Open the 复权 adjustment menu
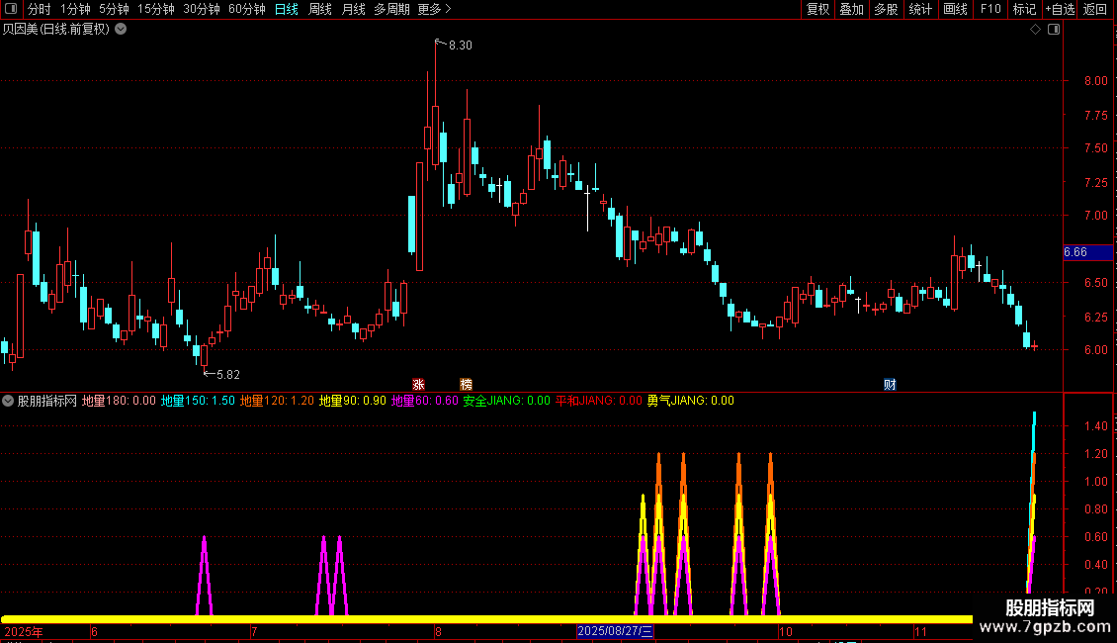Viewport: 1117px width, 643px height. 817,9
